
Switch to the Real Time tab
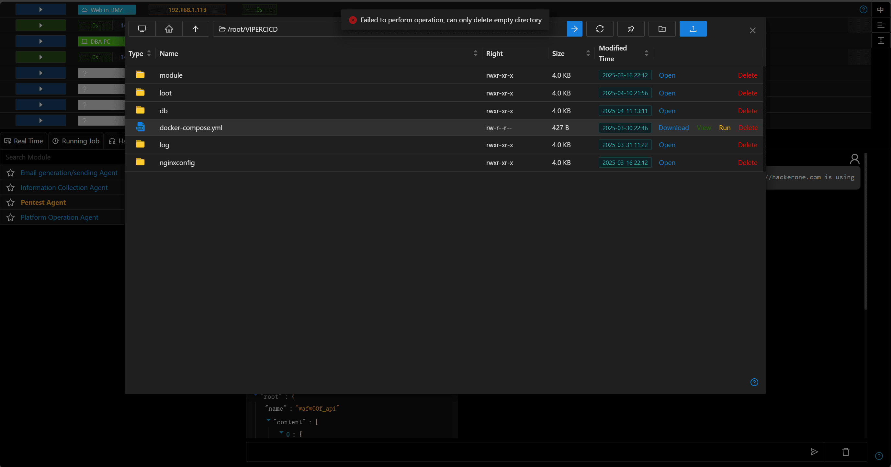24,141
